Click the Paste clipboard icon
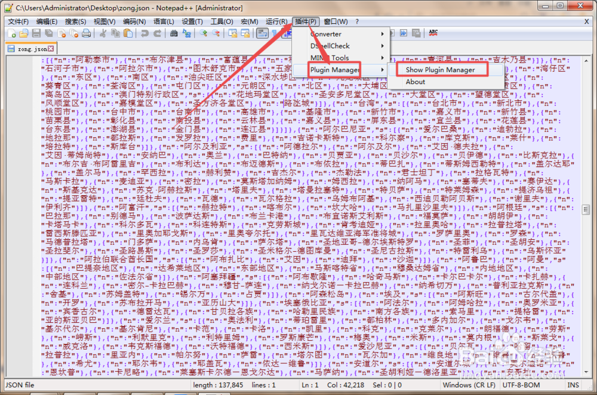The height and width of the screenshot is (395, 597). coord(127,33)
